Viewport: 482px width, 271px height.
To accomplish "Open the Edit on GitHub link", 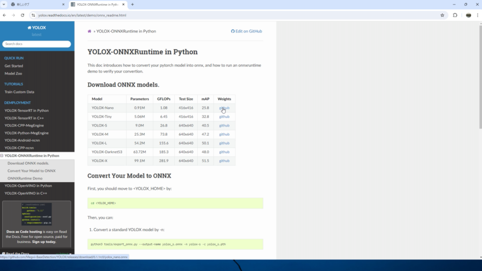I will point(249,31).
